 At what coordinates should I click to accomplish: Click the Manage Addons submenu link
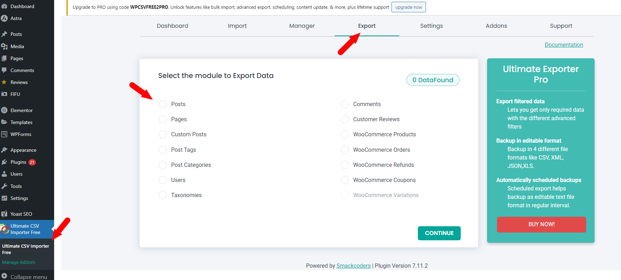[x=19, y=262]
